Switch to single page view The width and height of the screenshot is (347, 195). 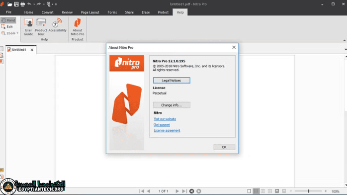[x=249, y=191]
